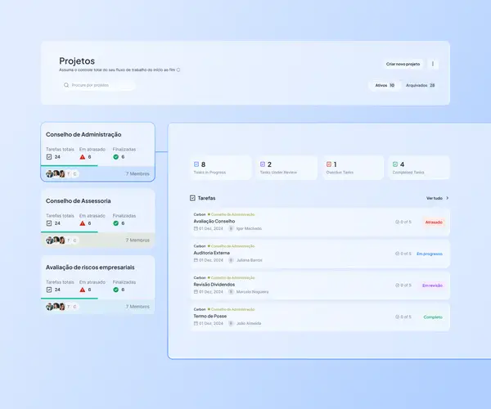This screenshot has width=491, height=409.
Task: Click red warning icon in Conselho de Assessoria
Action: tap(83, 223)
